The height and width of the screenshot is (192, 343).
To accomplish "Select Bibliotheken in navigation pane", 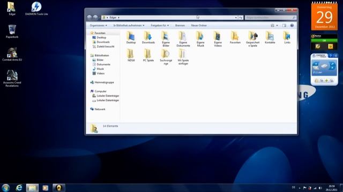I will click(101, 55).
